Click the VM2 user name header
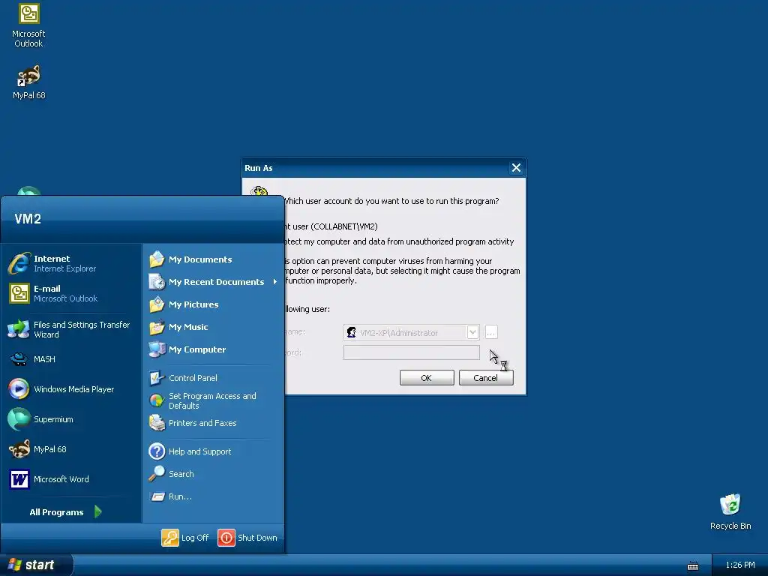 [28, 218]
